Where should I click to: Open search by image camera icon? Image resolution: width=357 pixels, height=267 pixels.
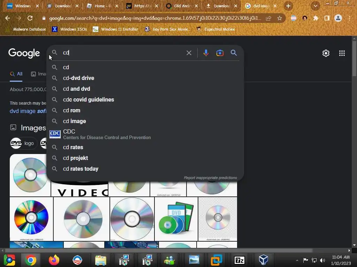[x=220, y=53]
